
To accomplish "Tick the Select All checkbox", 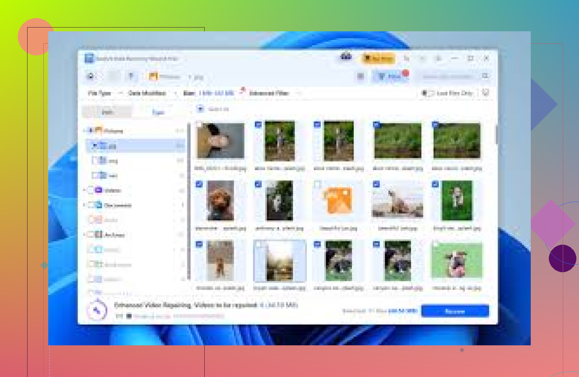I will pyautogui.click(x=200, y=109).
